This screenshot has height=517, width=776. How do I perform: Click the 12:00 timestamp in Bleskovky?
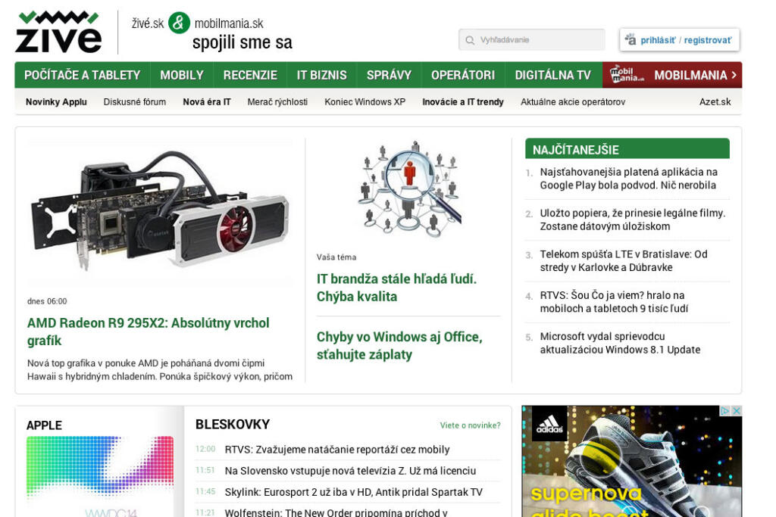coord(205,449)
